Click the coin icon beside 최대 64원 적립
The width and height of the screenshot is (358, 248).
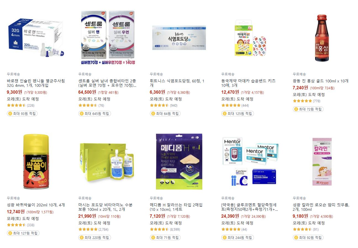click(153, 114)
